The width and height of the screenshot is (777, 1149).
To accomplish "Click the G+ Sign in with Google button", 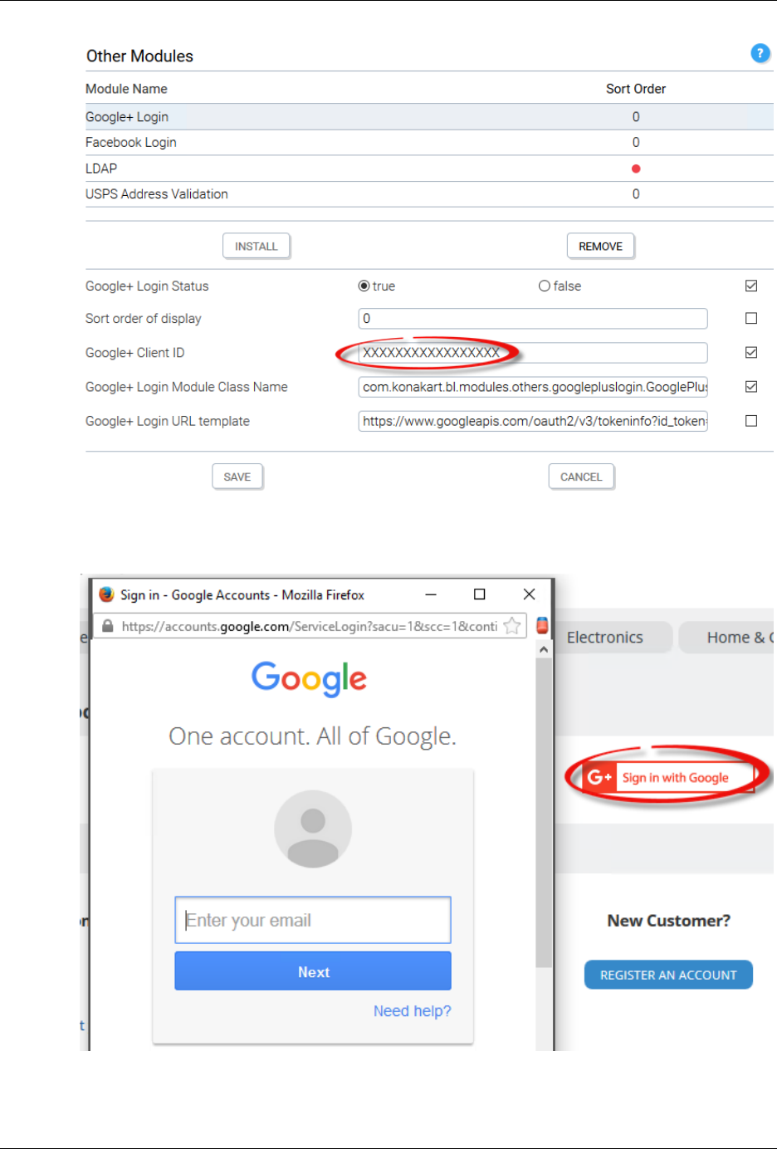I will [x=669, y=778].
